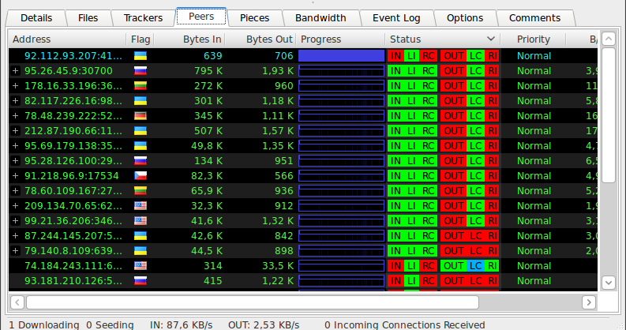Click IN: 87,6 KB/s in status bar
The width and height of the screenshot is (626, 330).
[181, 324]
